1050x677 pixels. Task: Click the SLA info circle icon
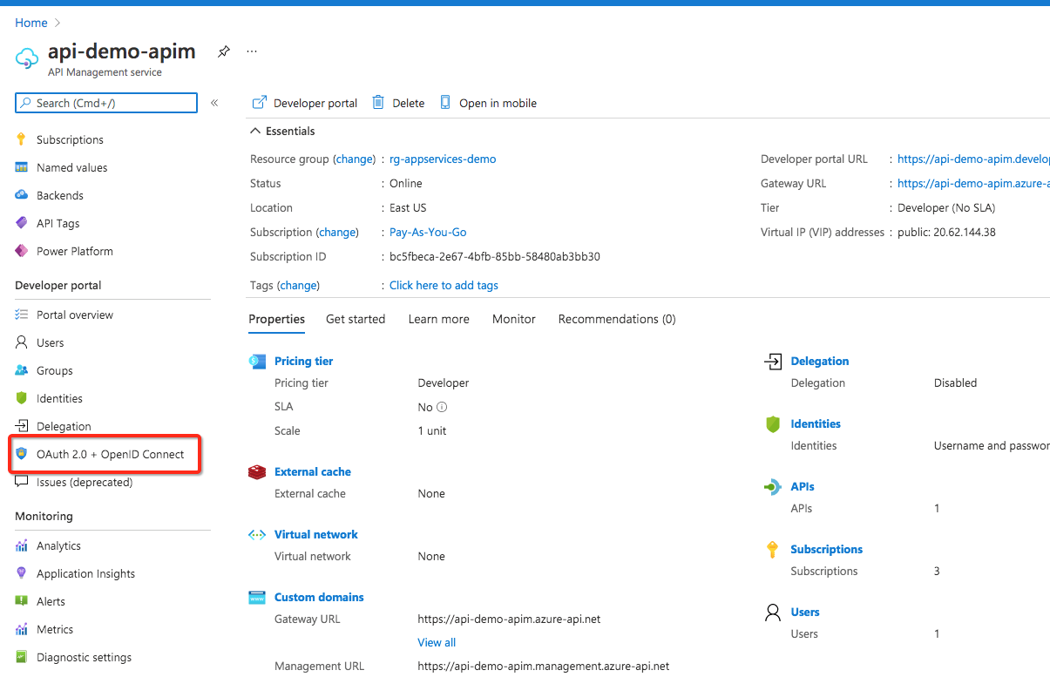point(442,407)
